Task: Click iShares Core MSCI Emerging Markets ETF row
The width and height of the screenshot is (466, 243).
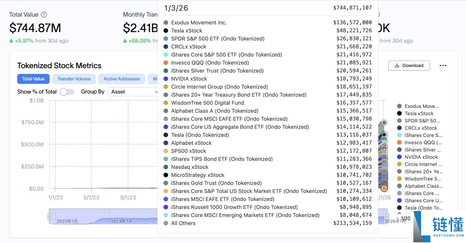Action: coord(267,215)
